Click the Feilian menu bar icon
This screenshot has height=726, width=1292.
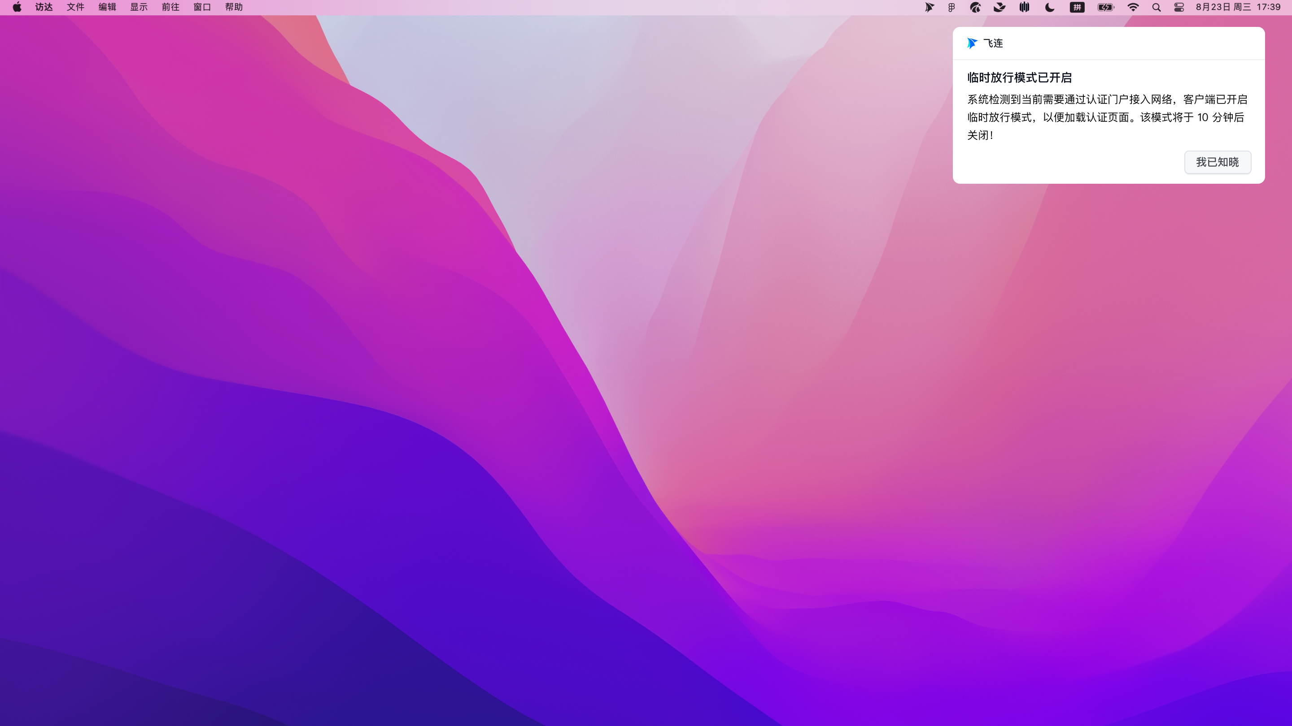pyautogui.click(x=929, y=7)
